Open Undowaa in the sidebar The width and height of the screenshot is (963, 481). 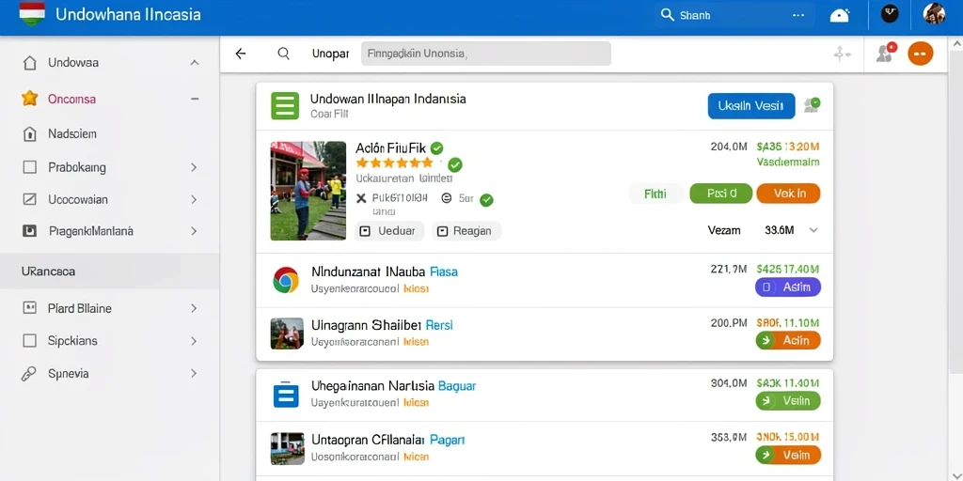[x=73, y=63]
